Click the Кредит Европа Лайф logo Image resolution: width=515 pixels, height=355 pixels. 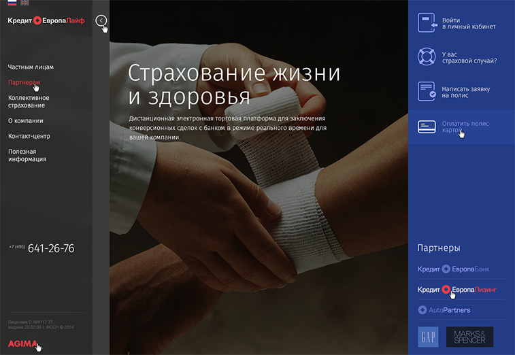click(46, 21)
